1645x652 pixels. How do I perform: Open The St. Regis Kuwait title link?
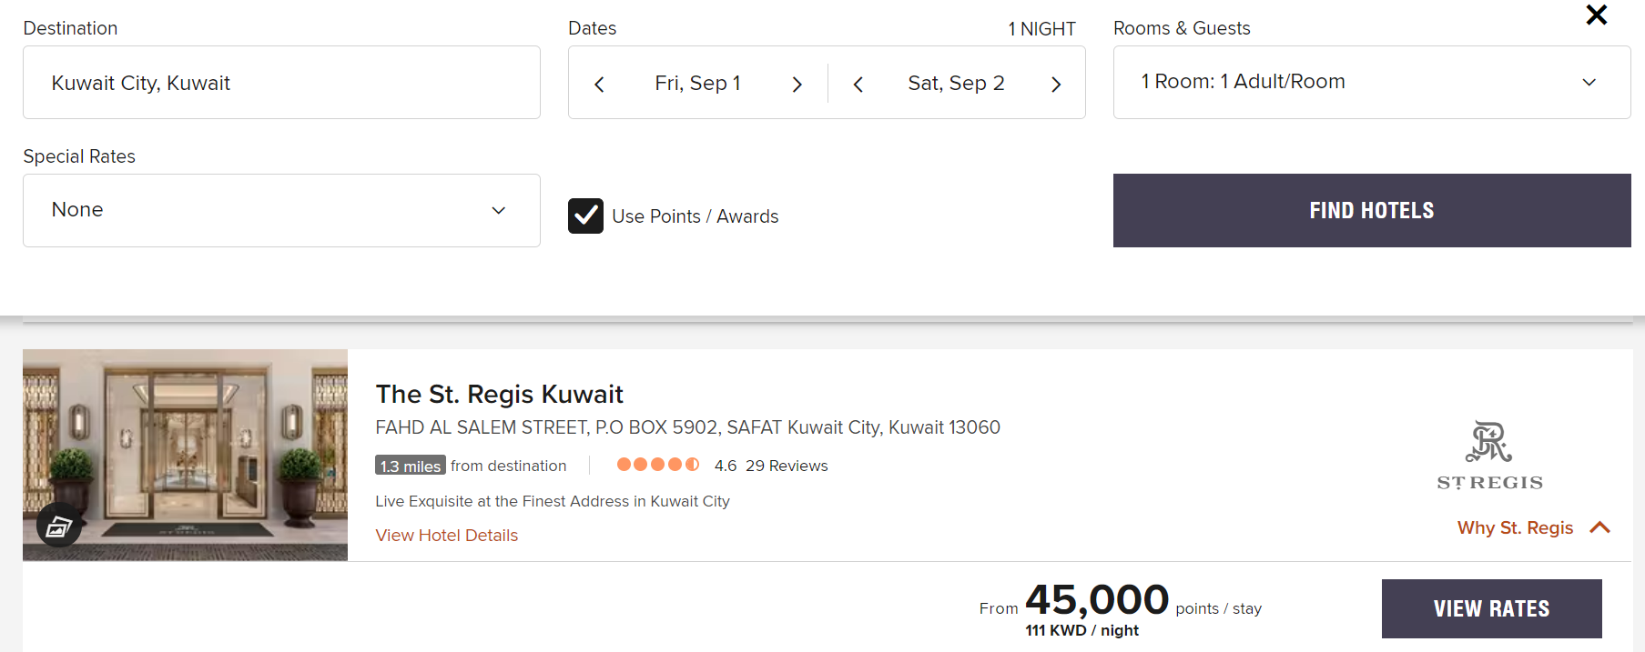click(x=499, y=394)
